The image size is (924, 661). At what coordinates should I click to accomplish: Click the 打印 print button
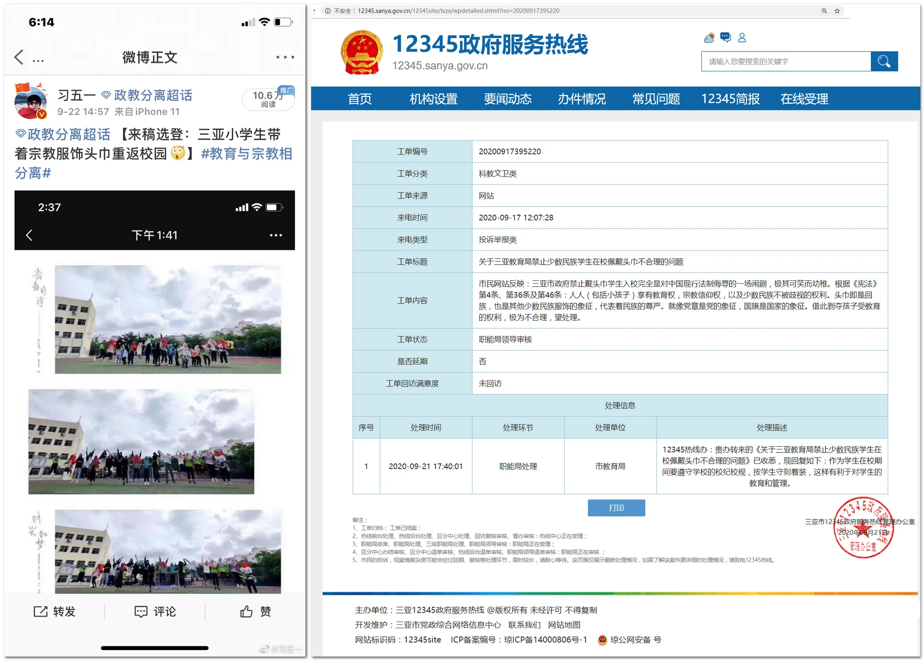tap(616, 508)
